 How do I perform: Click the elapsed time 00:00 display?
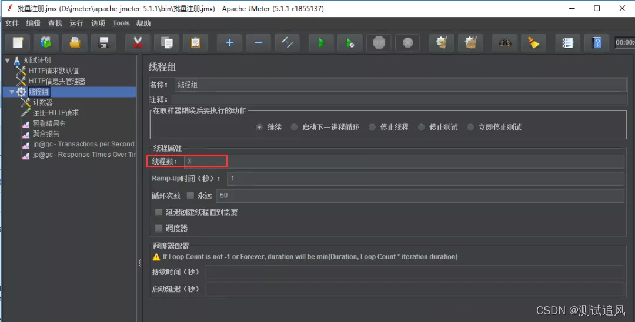coord(625,42)
